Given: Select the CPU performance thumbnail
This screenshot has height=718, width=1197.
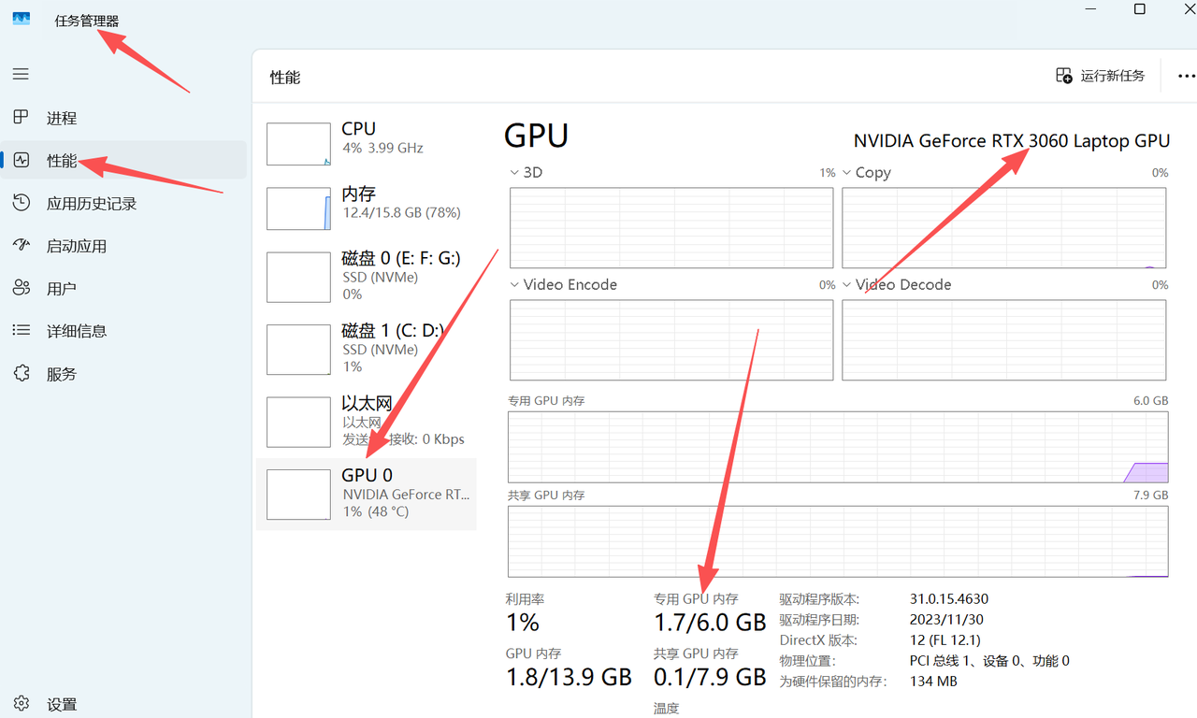Looking at the screenshot, I should coord(298,144).
